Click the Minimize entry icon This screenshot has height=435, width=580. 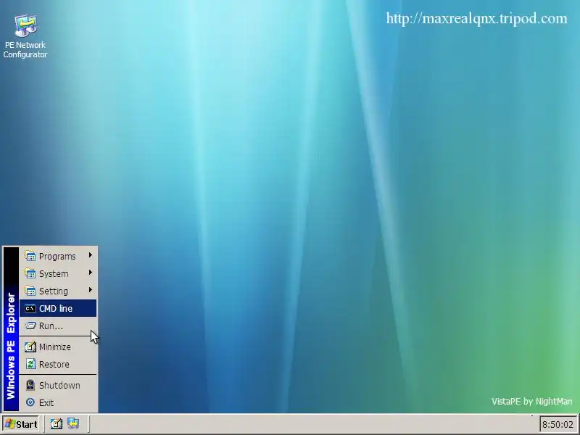point(30,347)
